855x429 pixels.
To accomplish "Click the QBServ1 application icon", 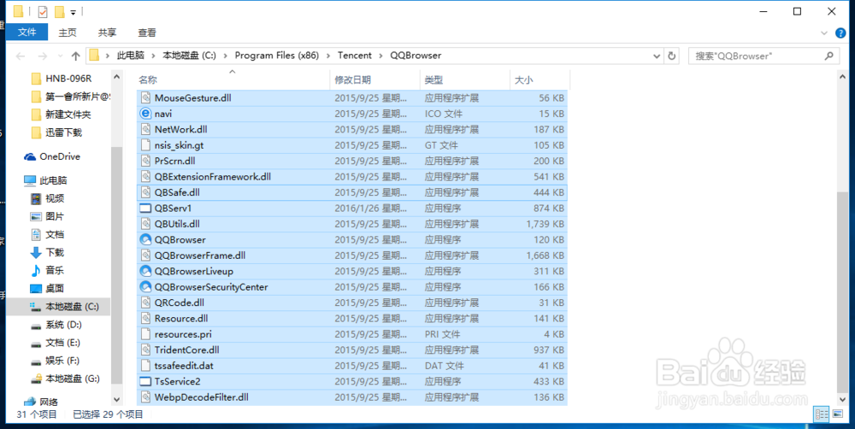I will (x=145, y=209).
